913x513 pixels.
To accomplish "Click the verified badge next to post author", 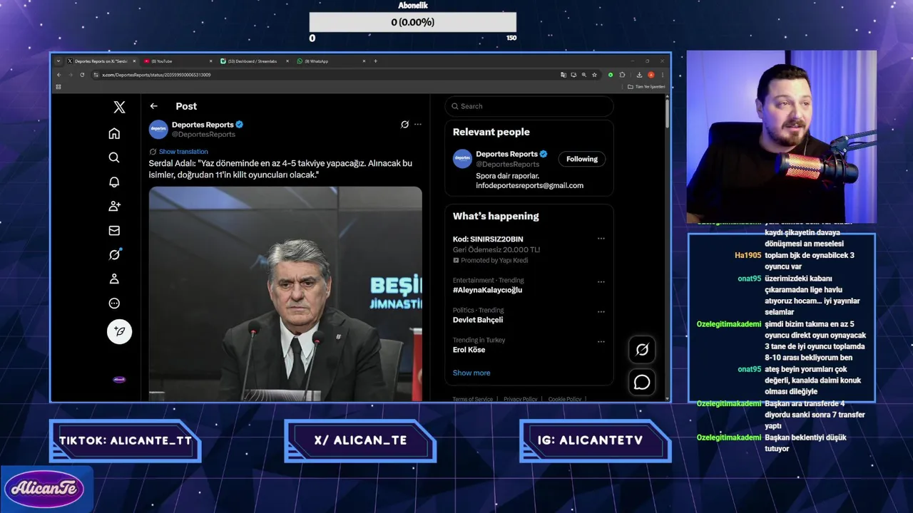I will click(x=240, y=125).
